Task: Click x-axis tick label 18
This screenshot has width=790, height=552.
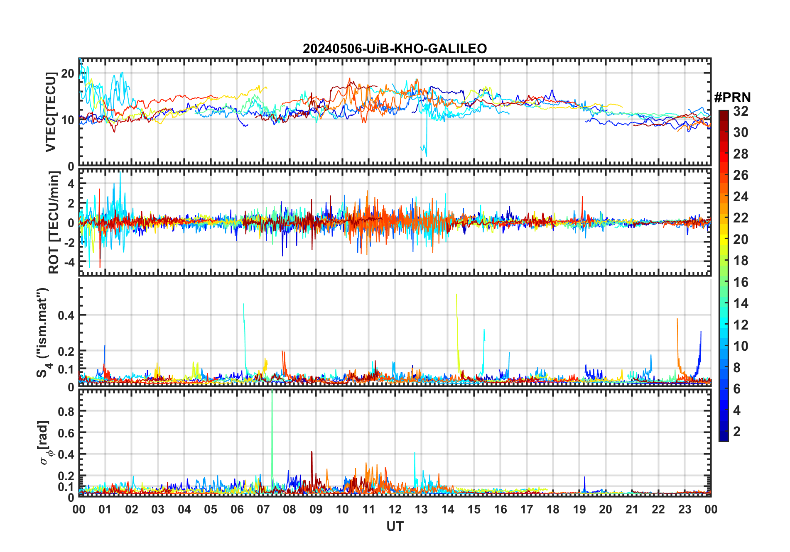Action: [553, 509]
